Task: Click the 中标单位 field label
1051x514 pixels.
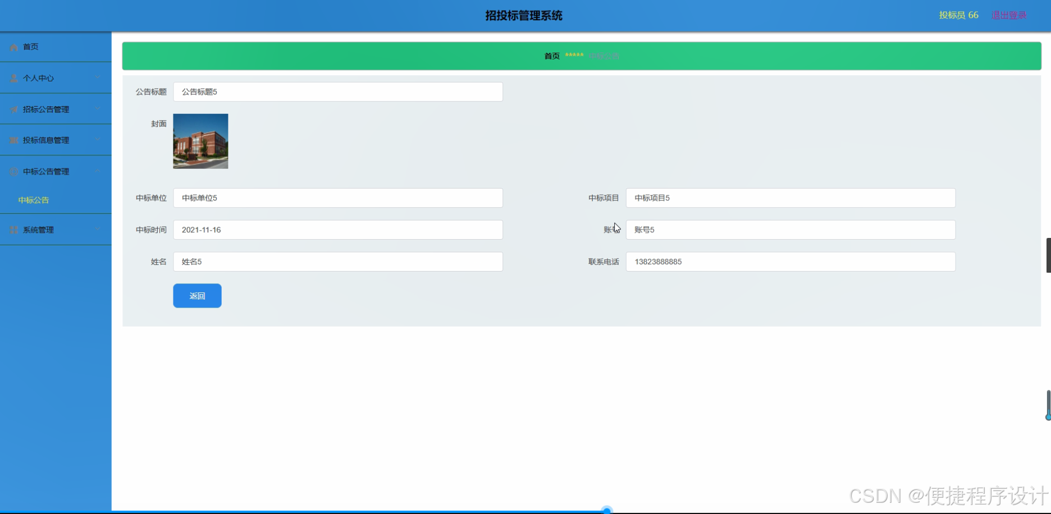Action: point(151,198)
